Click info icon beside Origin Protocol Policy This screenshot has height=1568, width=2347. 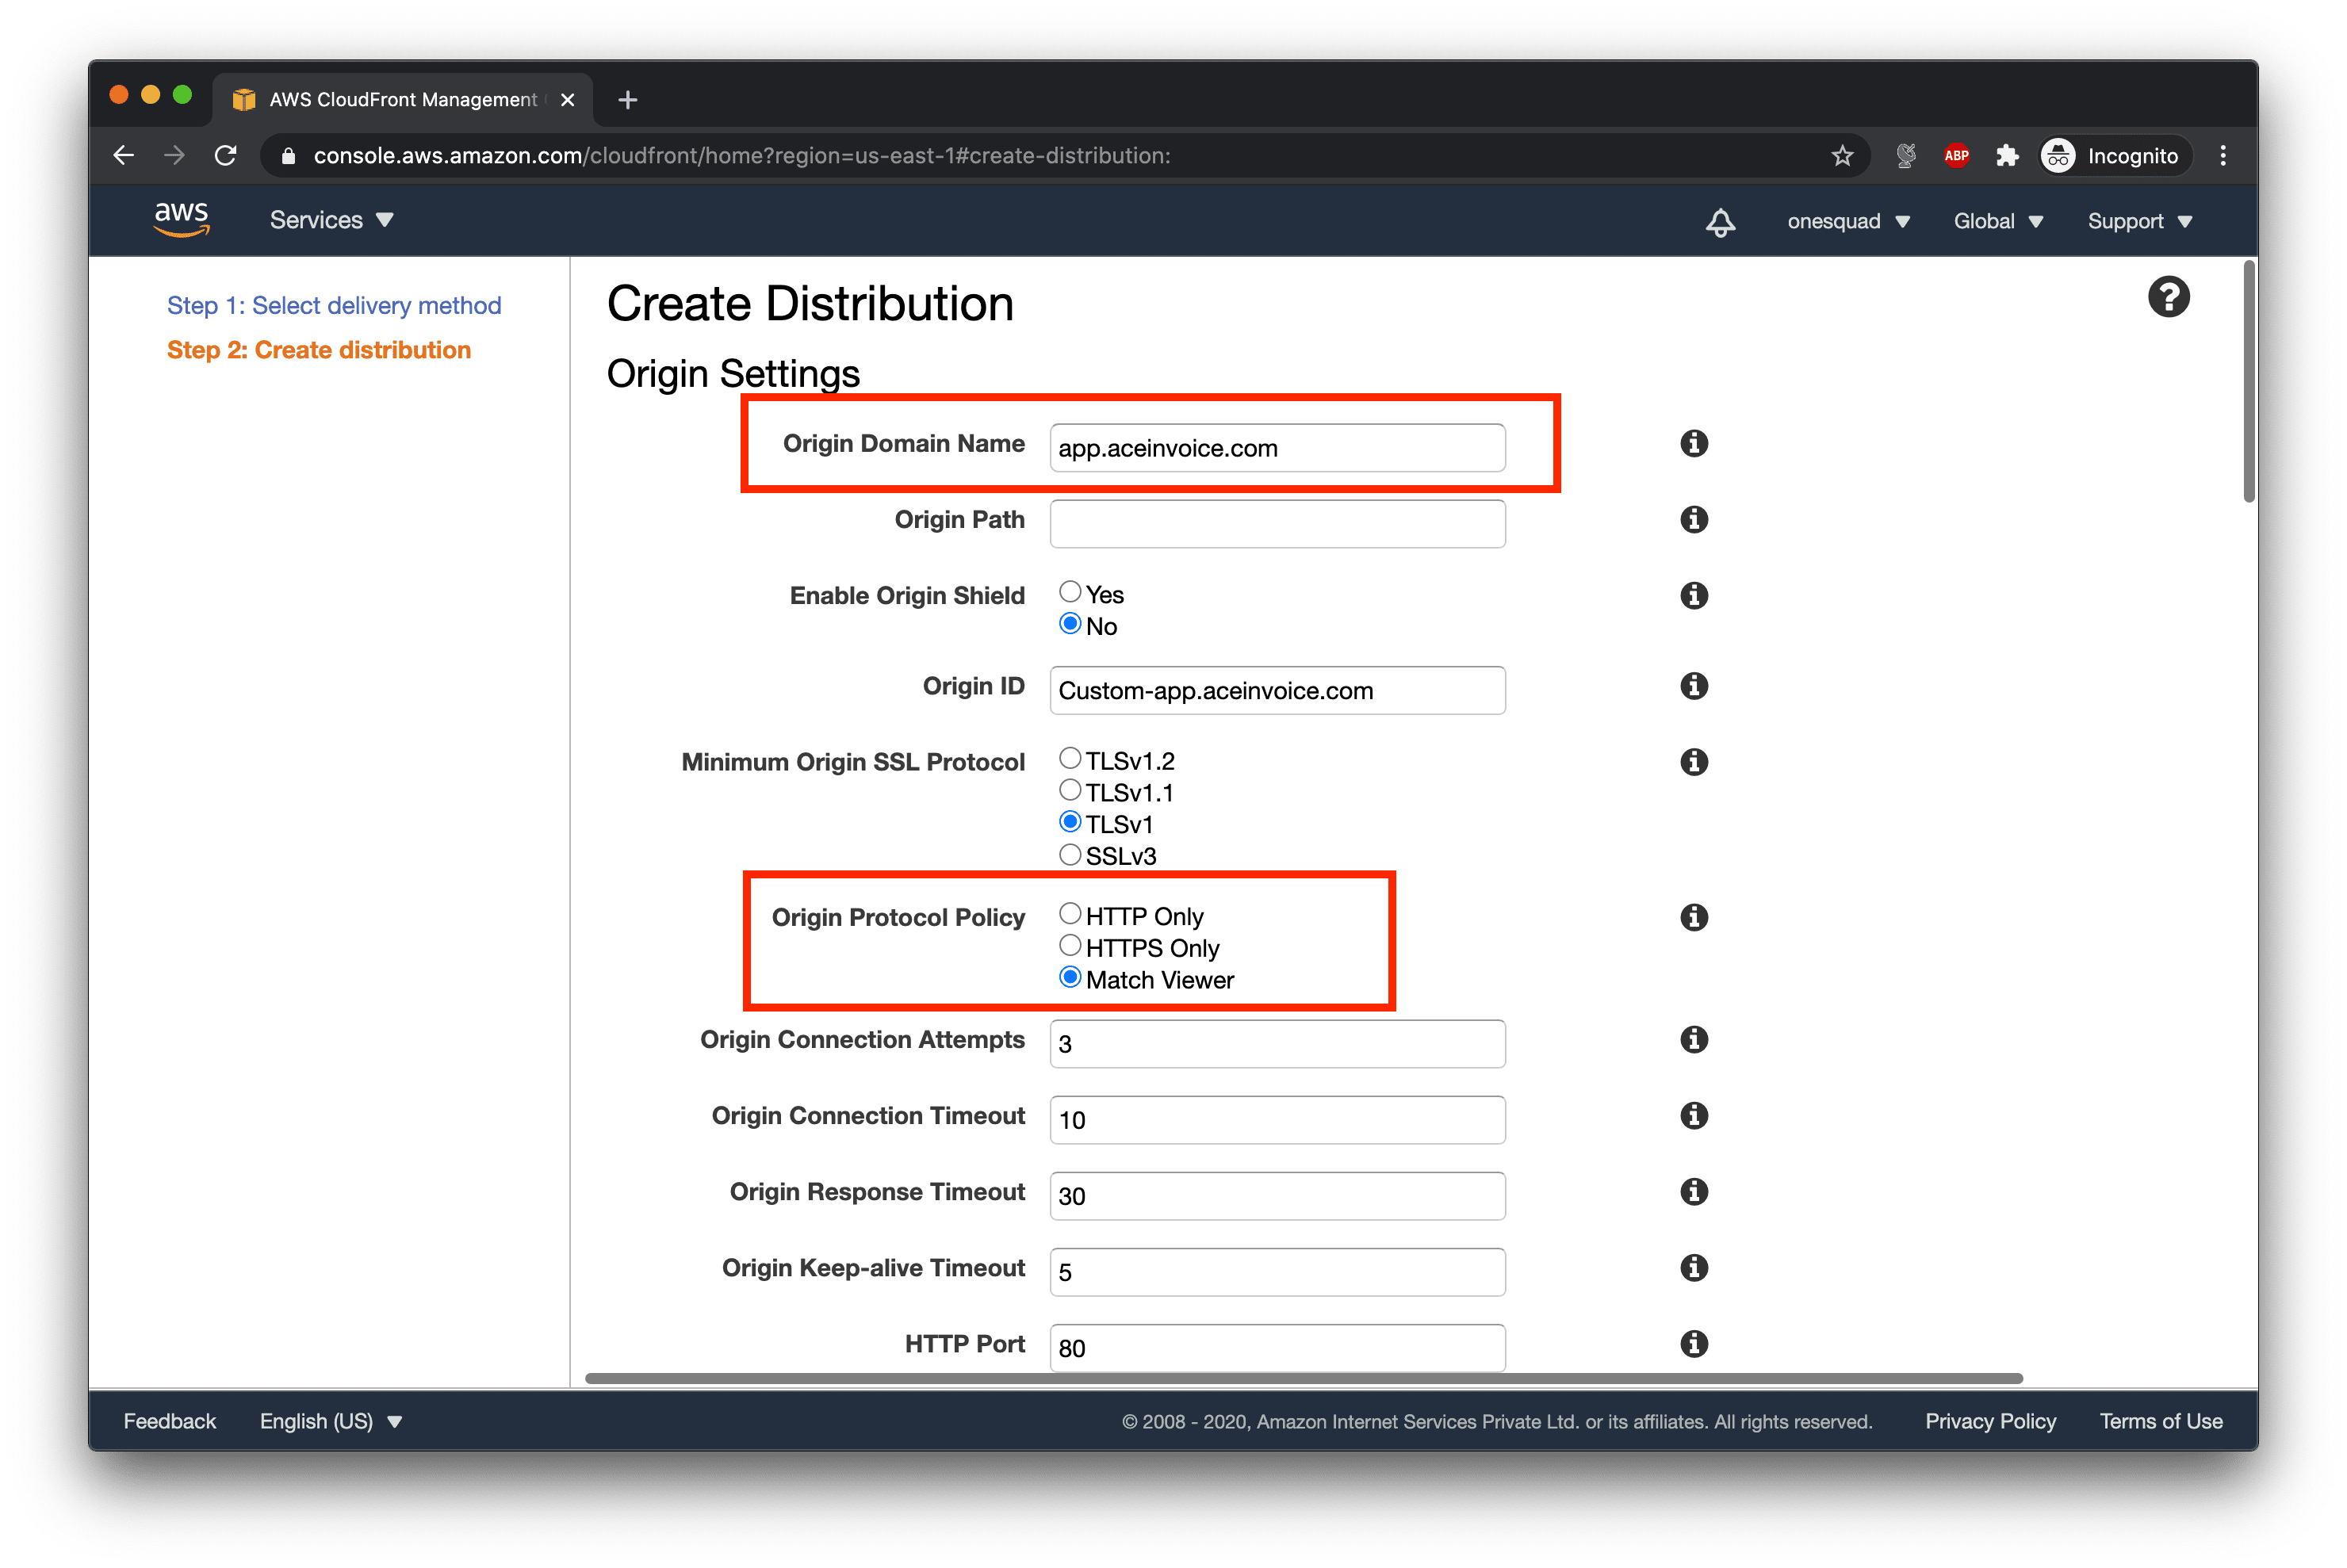pos(1693,917)
